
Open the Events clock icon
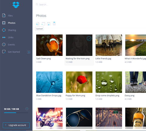coord(4,45)
